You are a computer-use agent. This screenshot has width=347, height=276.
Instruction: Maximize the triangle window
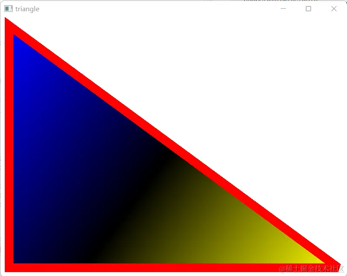308,9
